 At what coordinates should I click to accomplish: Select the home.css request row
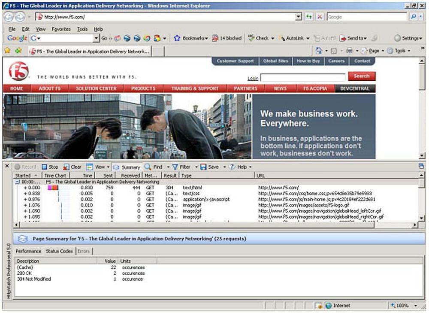click(x=216, y=194)
